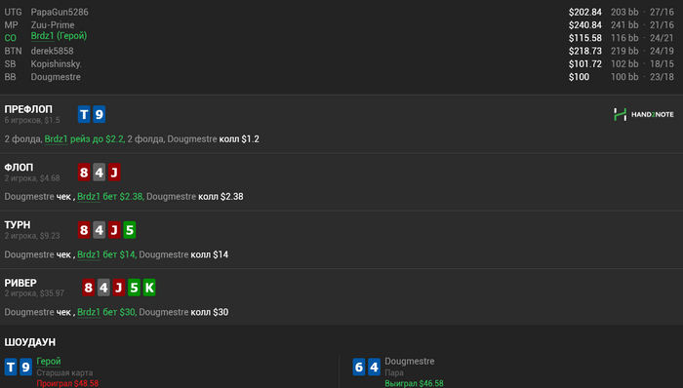Select the red 8 card on the turn row
Screen dimensions: 683x388
pyautogui.click(x=84, y=230)
